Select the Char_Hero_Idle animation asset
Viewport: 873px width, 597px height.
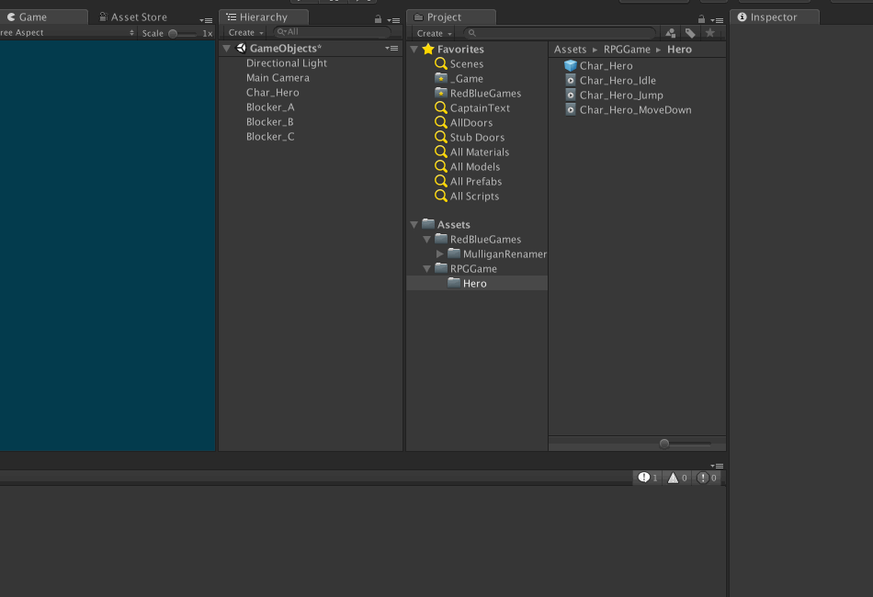615,79
